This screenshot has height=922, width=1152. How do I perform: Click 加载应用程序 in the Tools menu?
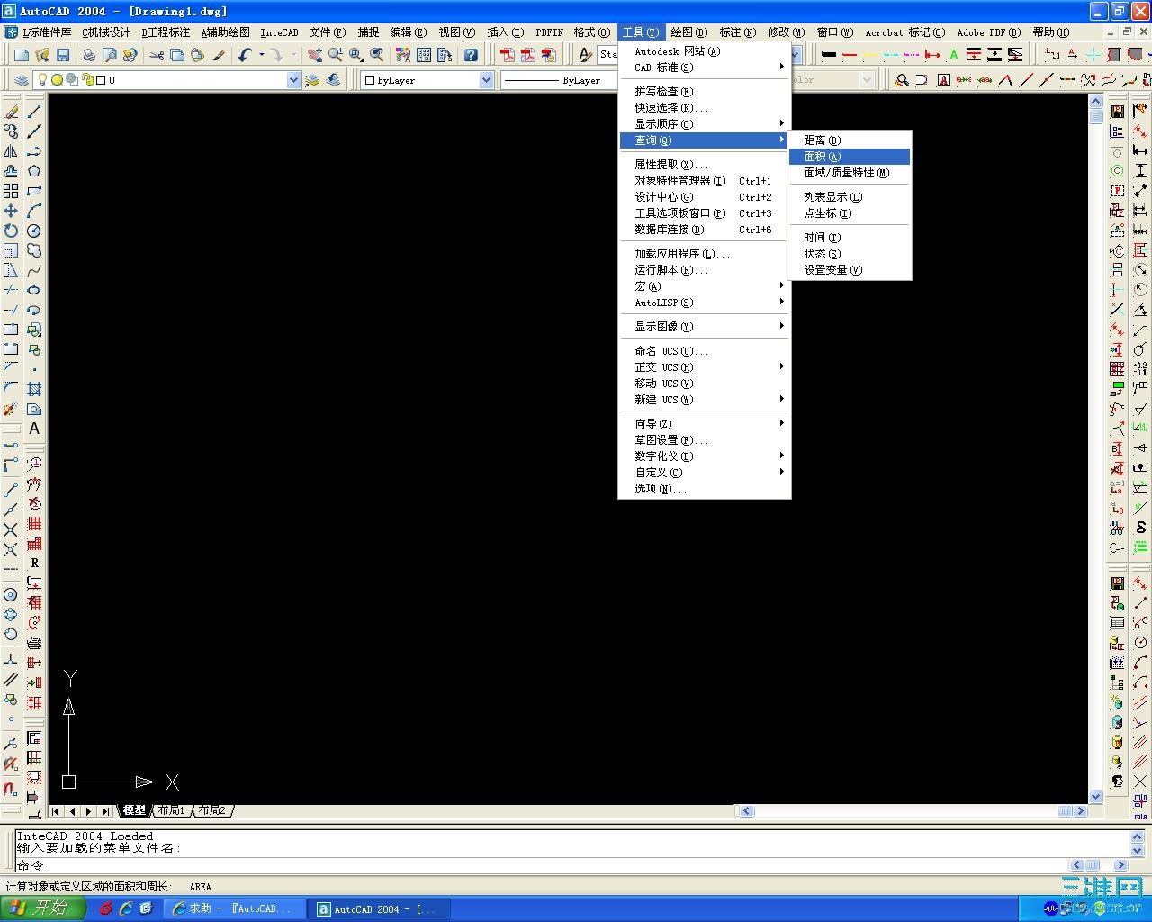pos(705,254)
